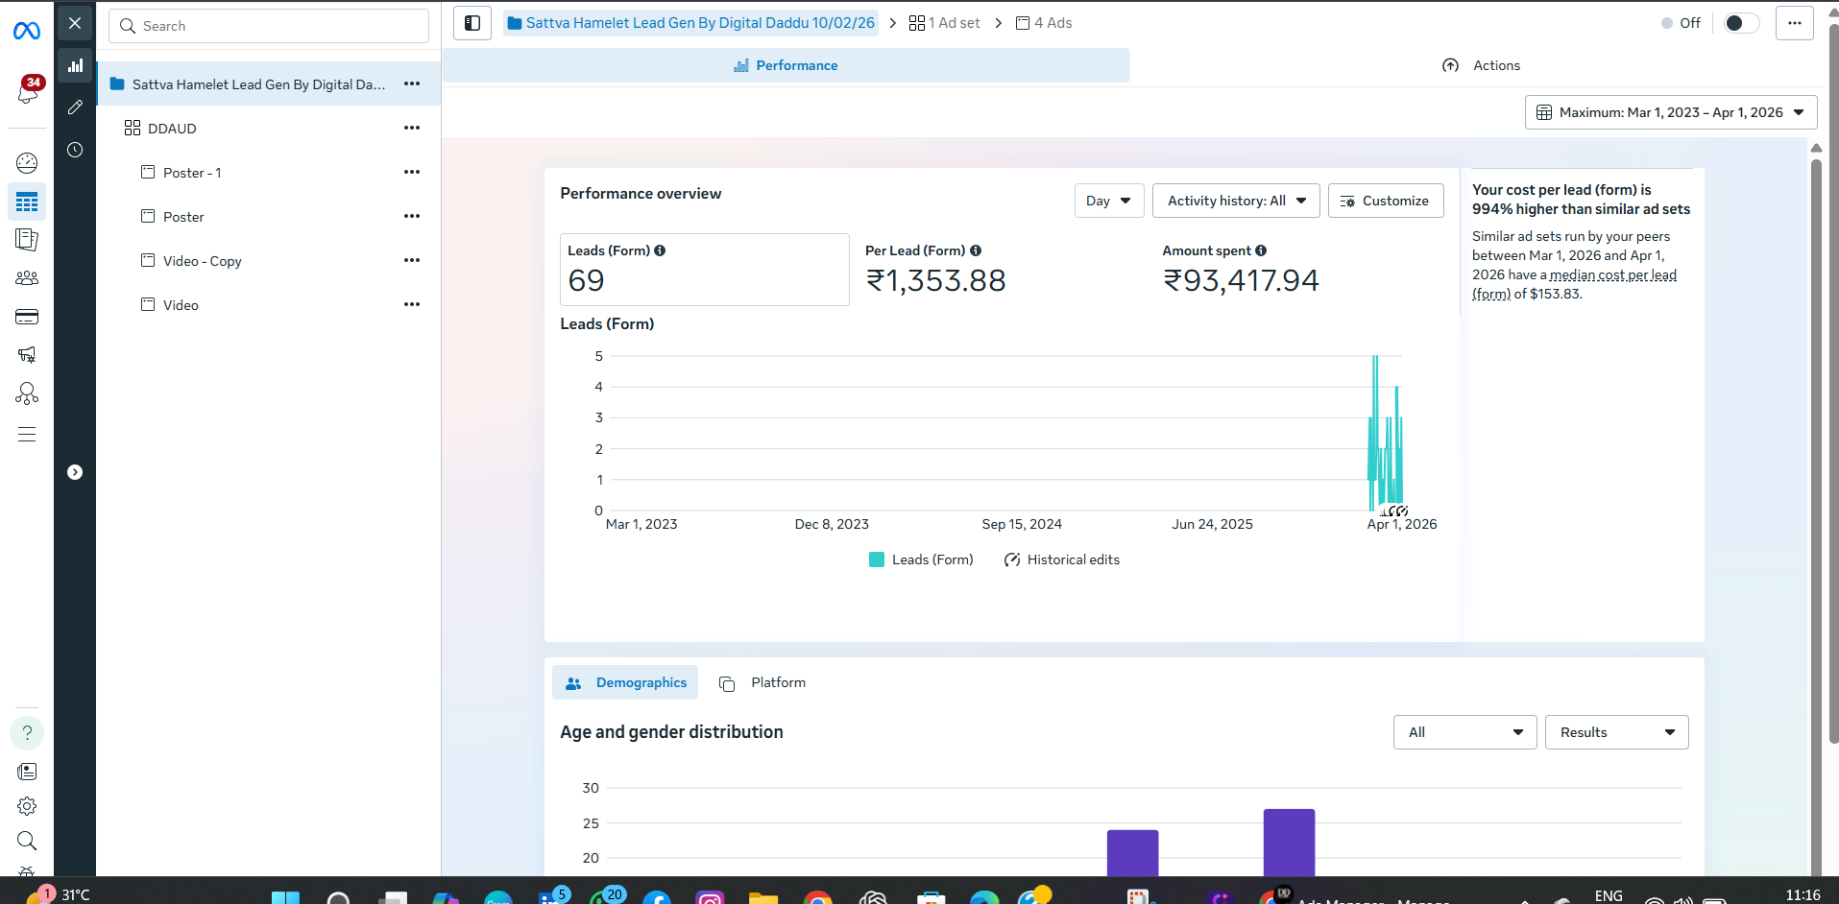
Task: Toggle the campaign Off/On switch
Action: (1740, 23)
